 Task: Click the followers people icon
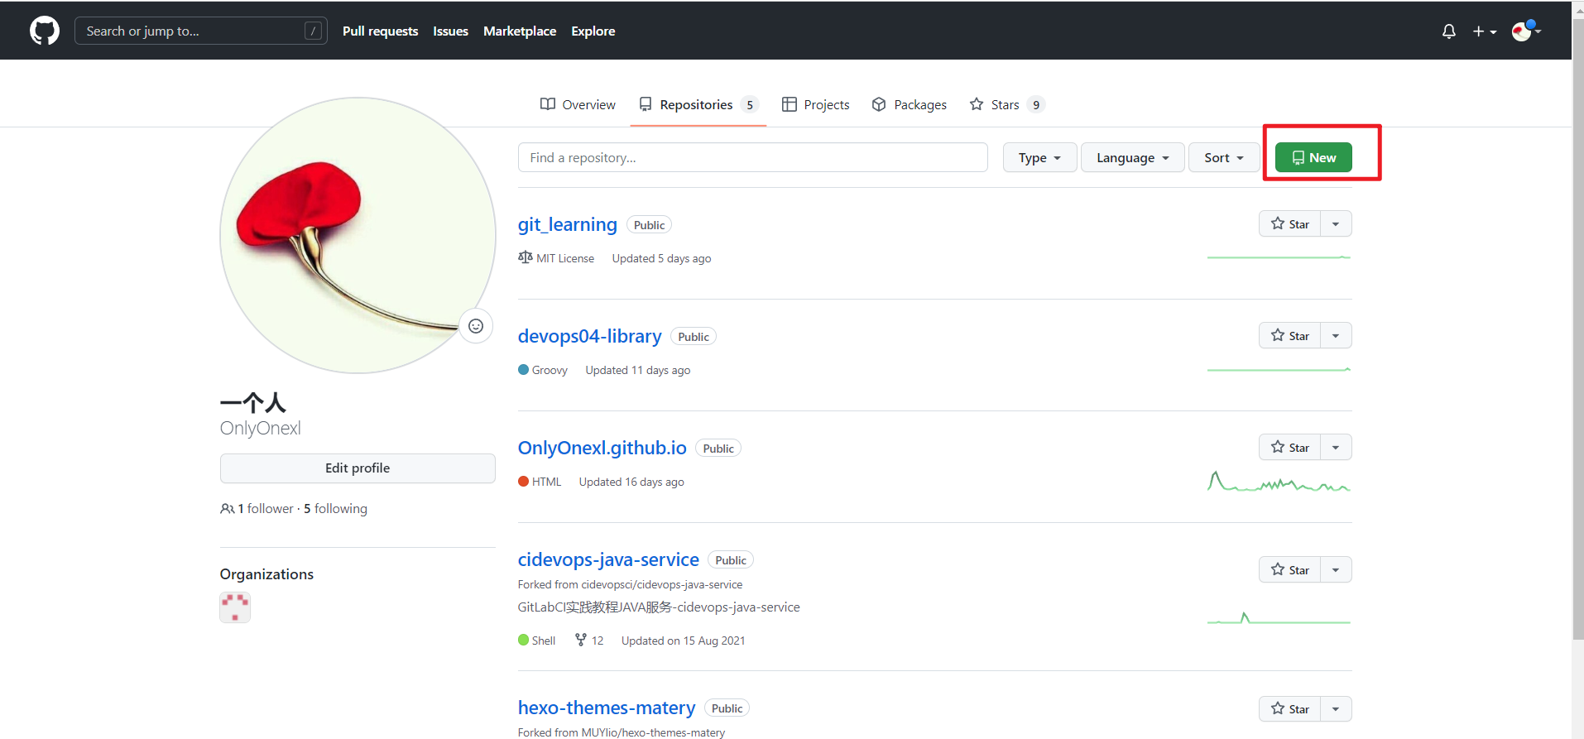point(227,509)
